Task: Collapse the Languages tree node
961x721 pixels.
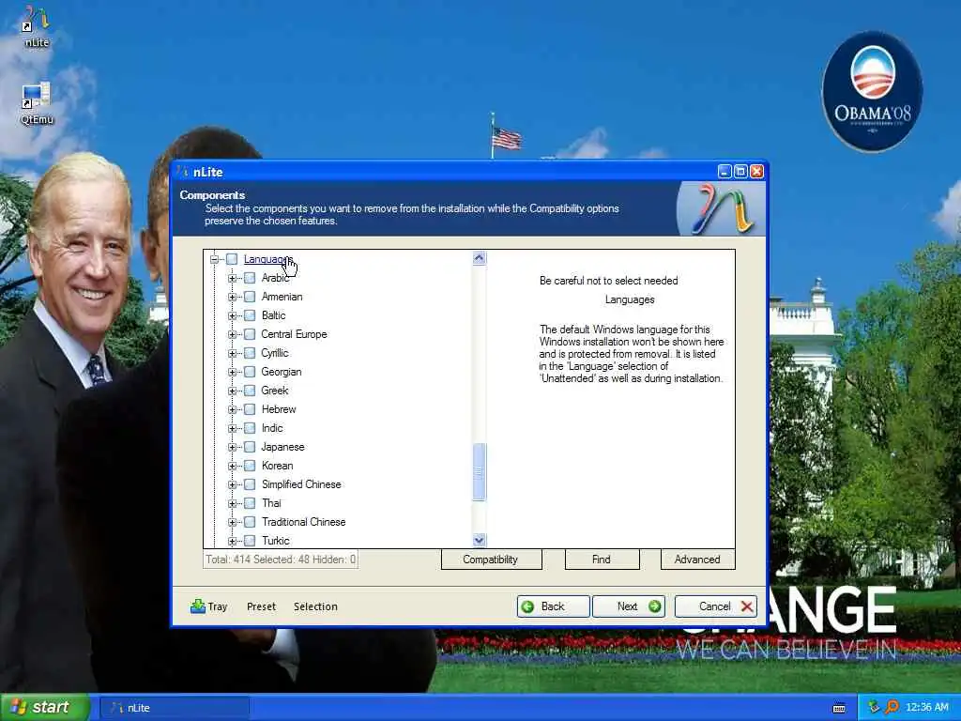Action: pos(215,259)
